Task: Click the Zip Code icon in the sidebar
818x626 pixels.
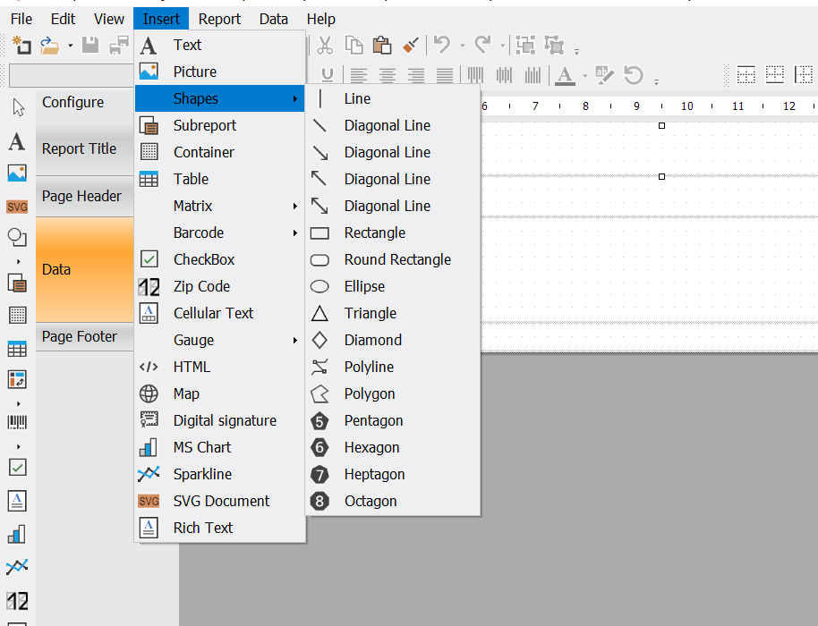Action: pos(18,601)
